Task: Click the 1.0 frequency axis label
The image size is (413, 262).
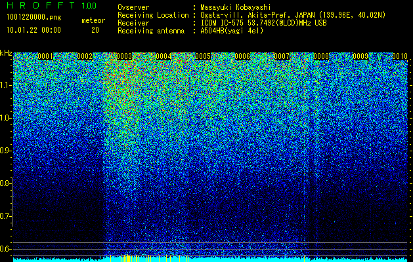Action: 5,118
